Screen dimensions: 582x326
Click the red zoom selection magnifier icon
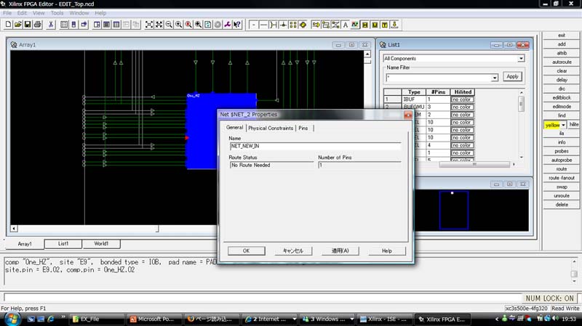pyautogui.click(x=188, y=25)
